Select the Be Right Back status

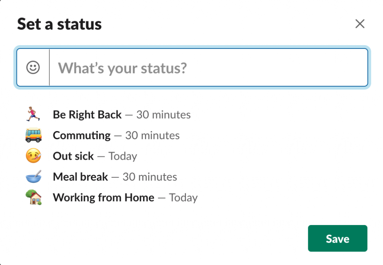87,115
